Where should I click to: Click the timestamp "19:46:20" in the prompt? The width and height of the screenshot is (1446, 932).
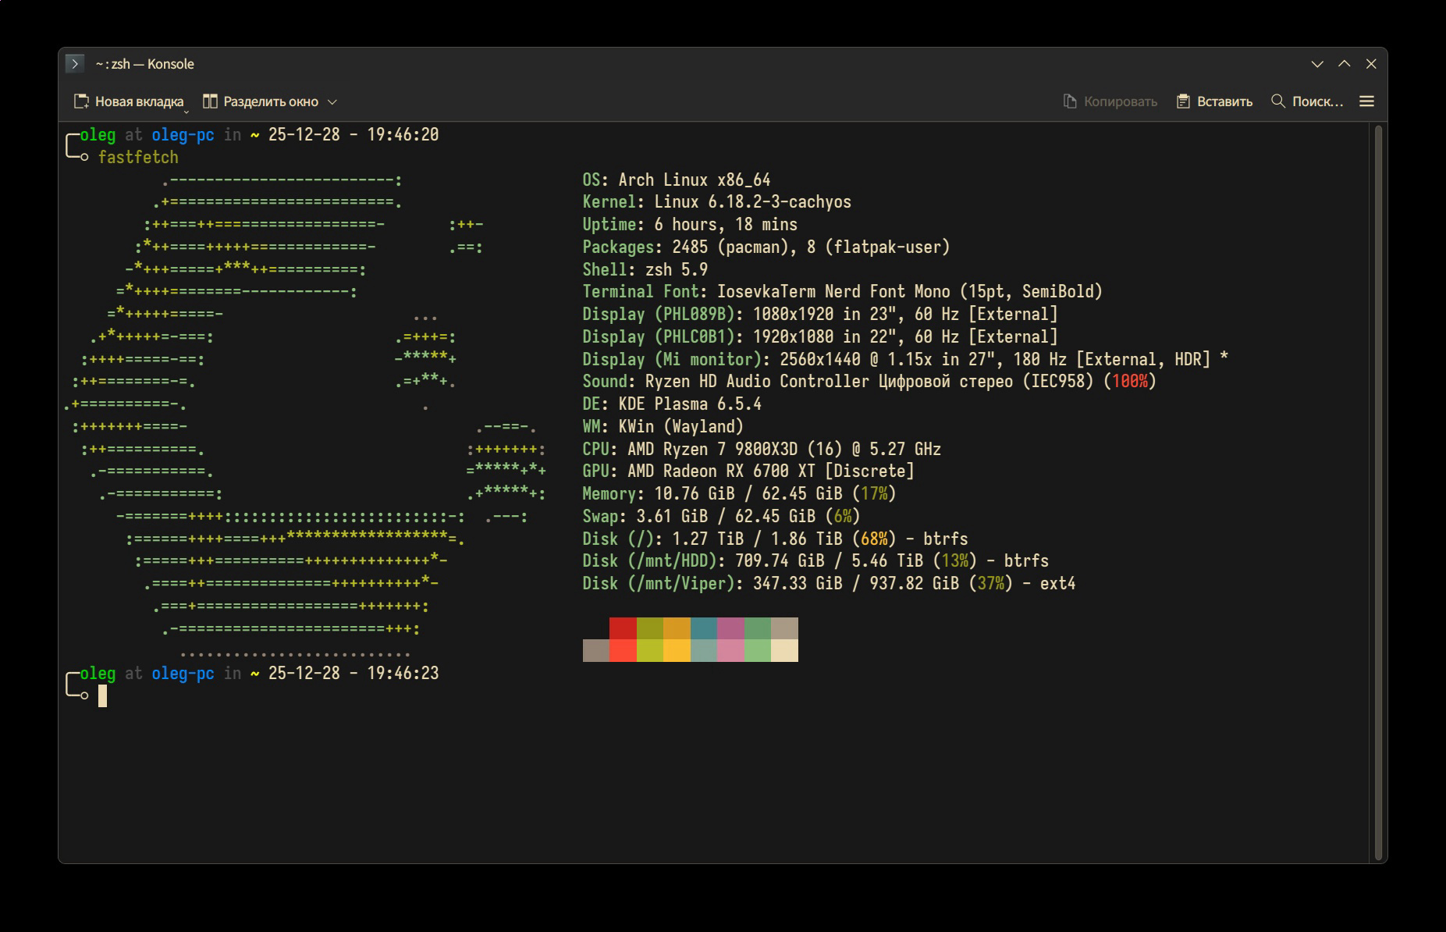coord(403,134)
